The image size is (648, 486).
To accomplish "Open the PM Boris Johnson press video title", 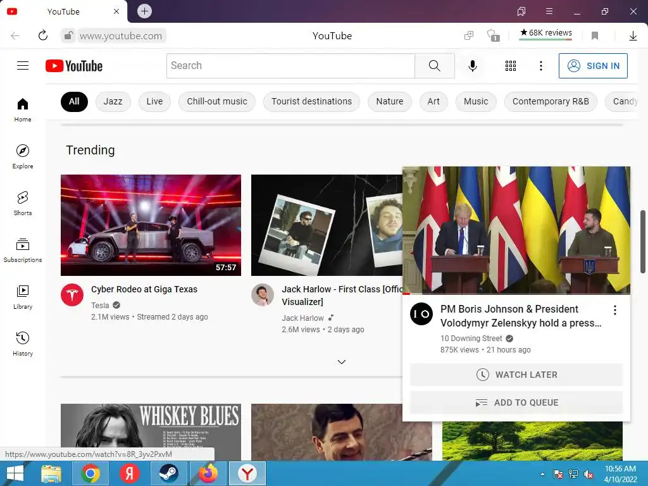I will tap(521, 316).
